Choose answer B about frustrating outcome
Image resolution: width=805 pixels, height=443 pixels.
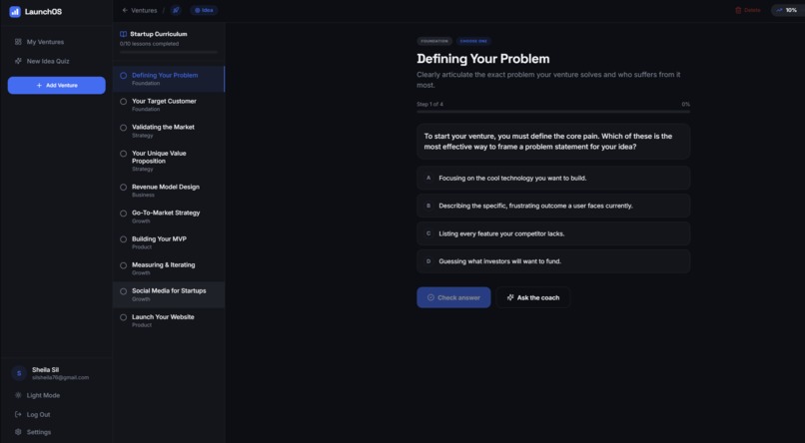click(553, 206)
